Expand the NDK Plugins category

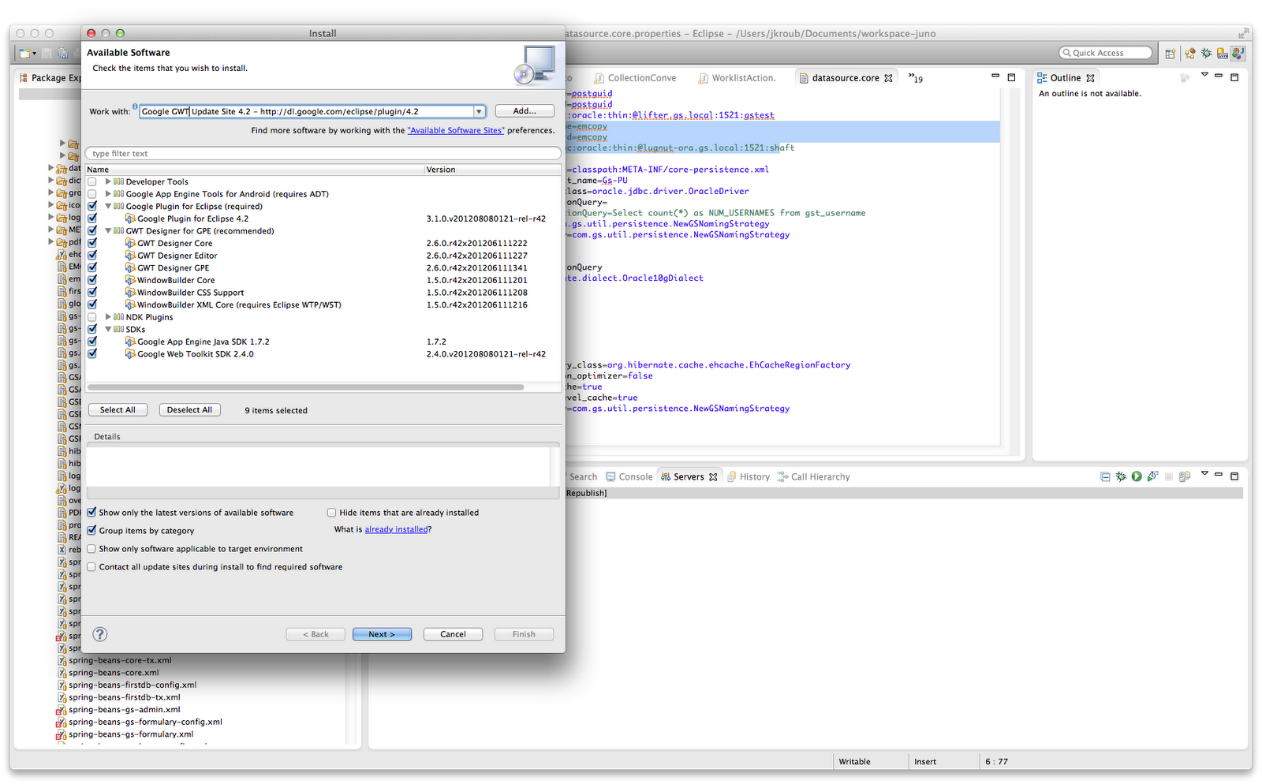108,316
